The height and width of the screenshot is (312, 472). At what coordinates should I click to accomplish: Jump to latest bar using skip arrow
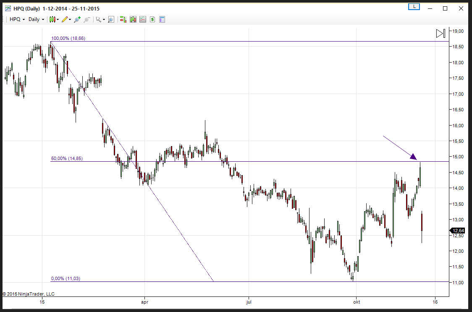tap(441, 34)
